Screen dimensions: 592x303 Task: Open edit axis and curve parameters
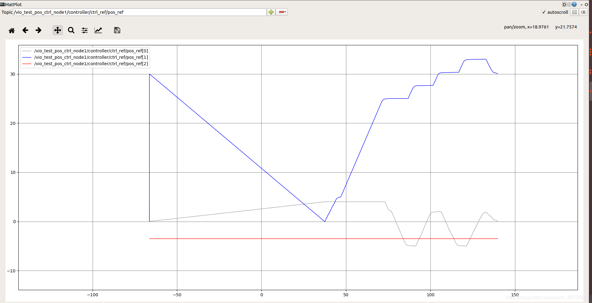(98, 30)
